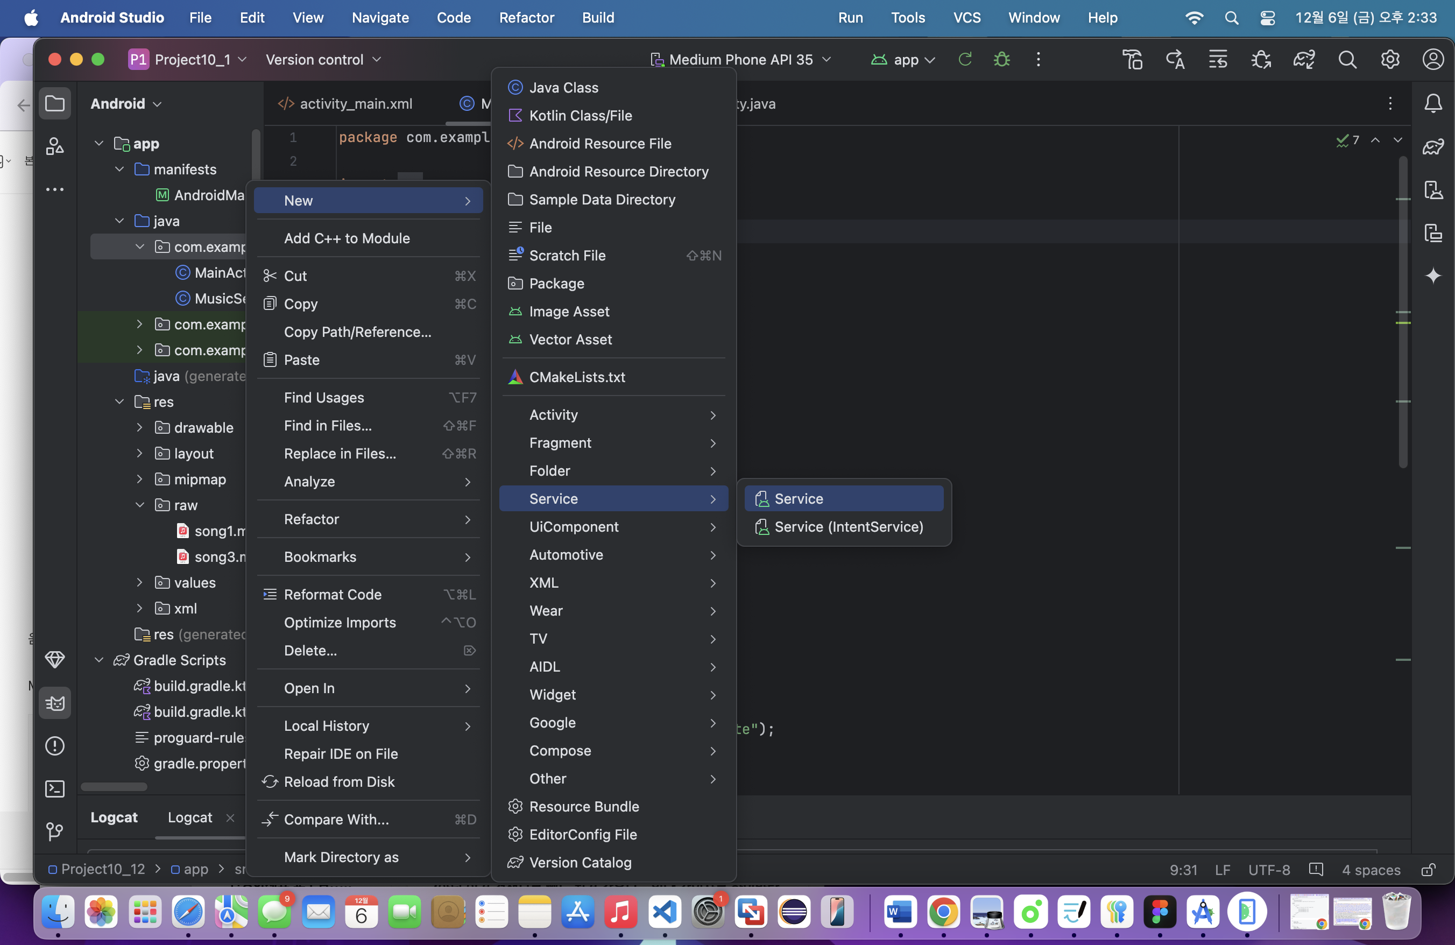Screen dimensions: 1455x945
Task: Open the Logcat tool window icon
Action: tap(55, 703)
